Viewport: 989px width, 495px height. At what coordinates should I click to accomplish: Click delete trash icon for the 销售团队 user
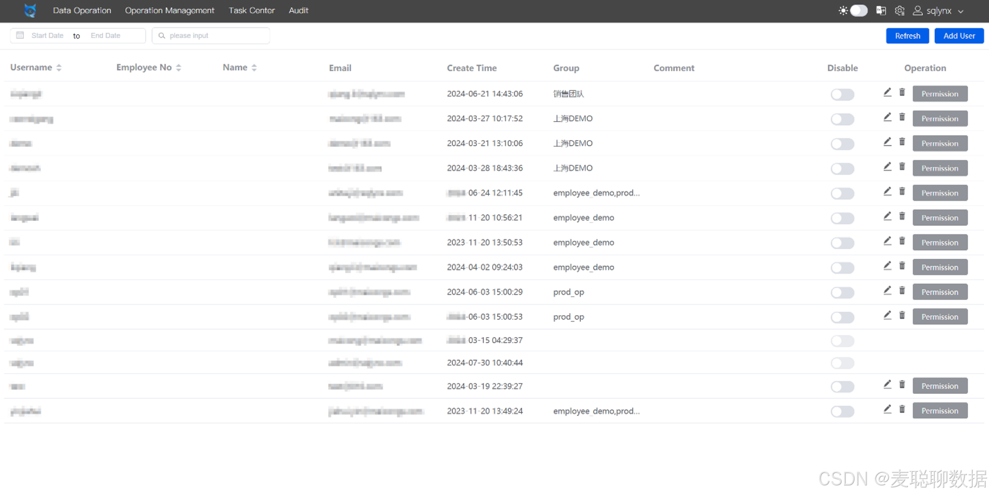tap(902, 92)
